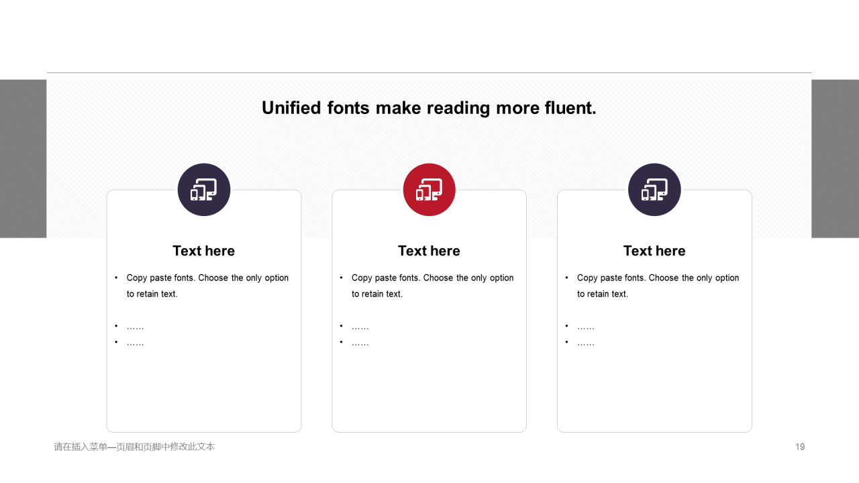Select the second '……' bullet in left card
Viewport: 859px width, 483px height.
click(135, 343)
